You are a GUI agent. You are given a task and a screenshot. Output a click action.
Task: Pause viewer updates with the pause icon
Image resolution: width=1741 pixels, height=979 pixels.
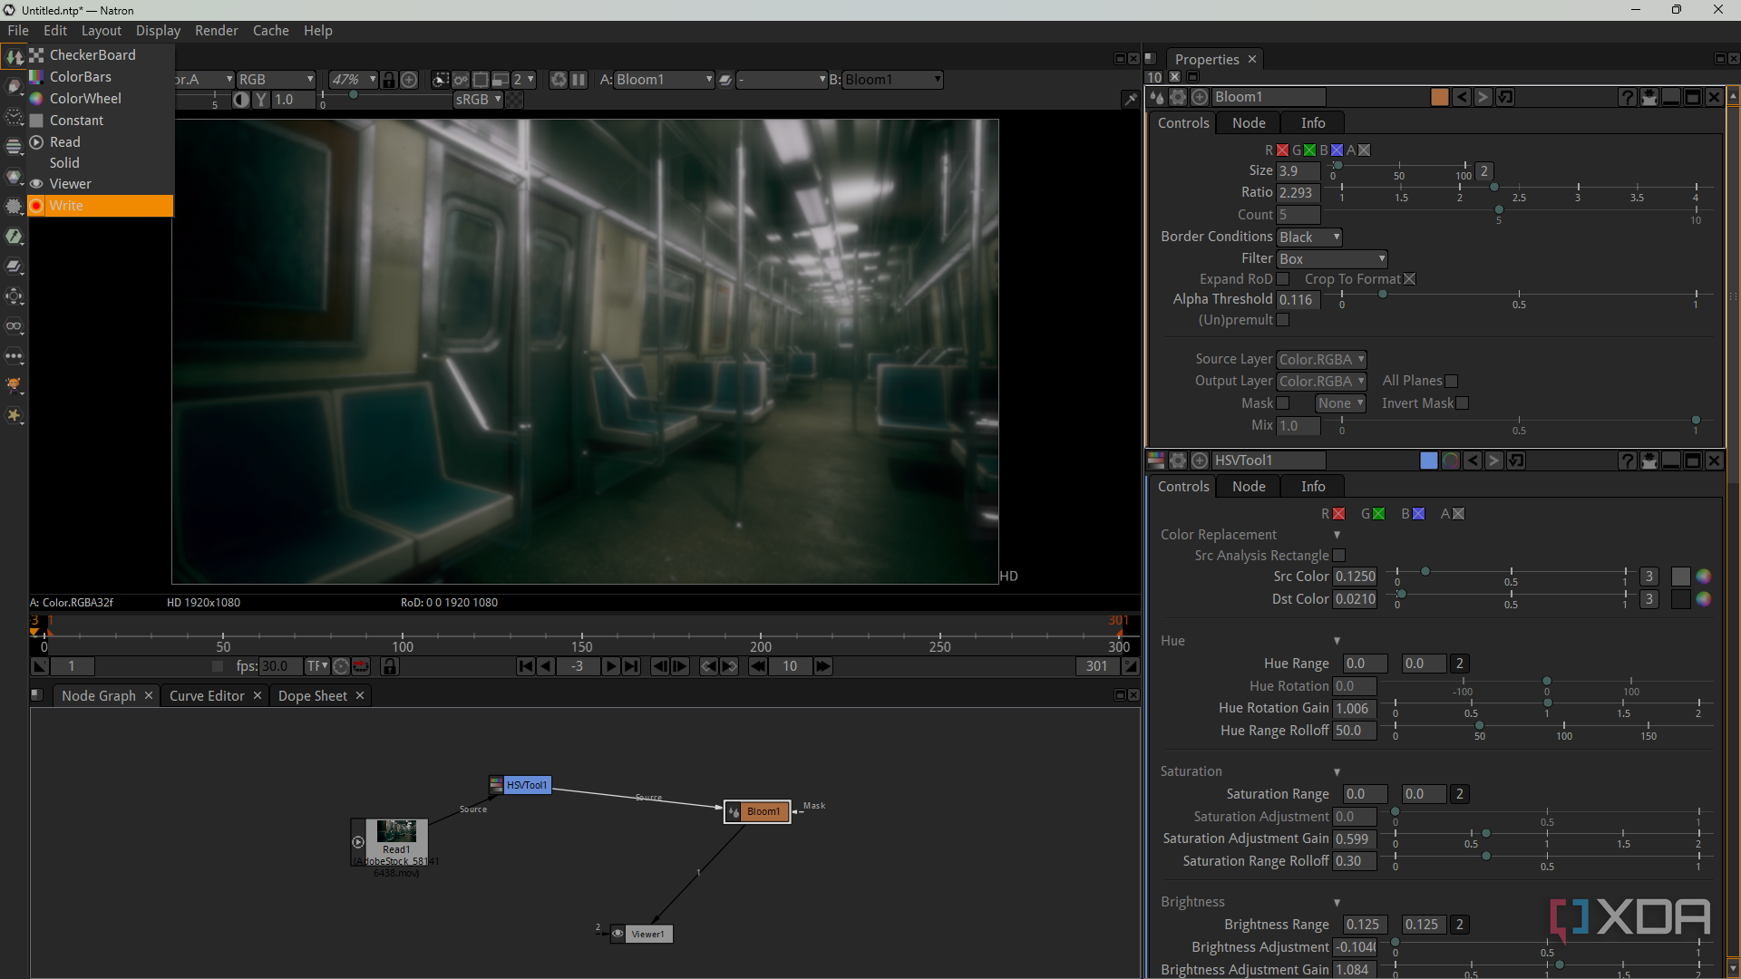(x=579, y=80)
